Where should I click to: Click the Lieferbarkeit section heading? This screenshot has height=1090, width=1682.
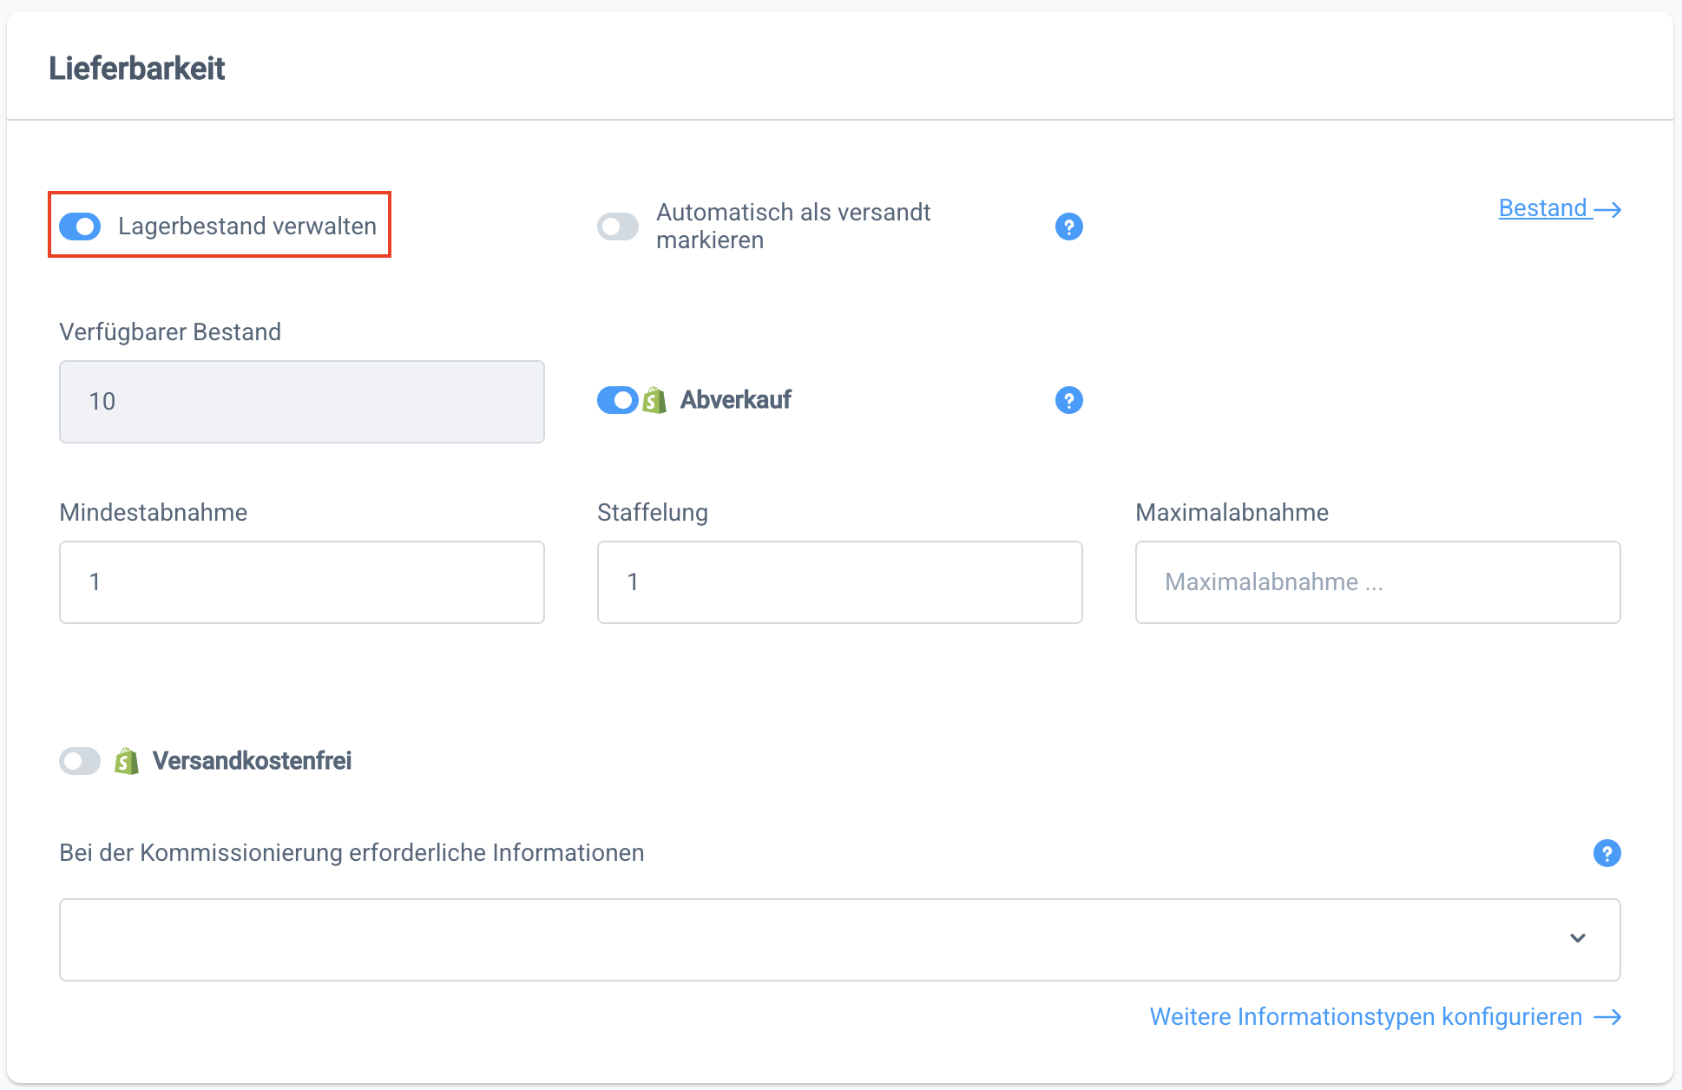point(137,69)
